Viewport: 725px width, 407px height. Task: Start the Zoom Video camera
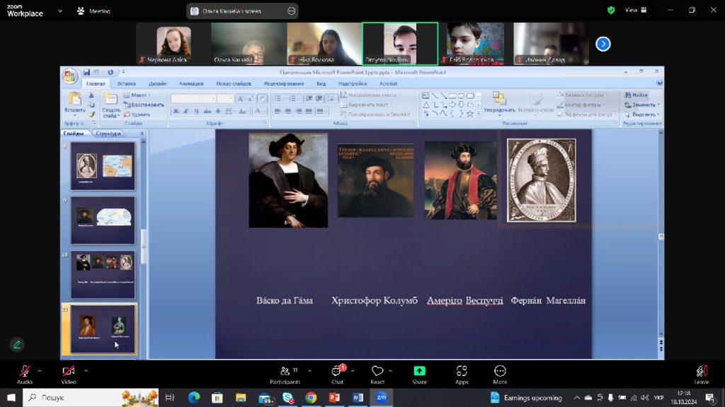(x=69, y=374)
